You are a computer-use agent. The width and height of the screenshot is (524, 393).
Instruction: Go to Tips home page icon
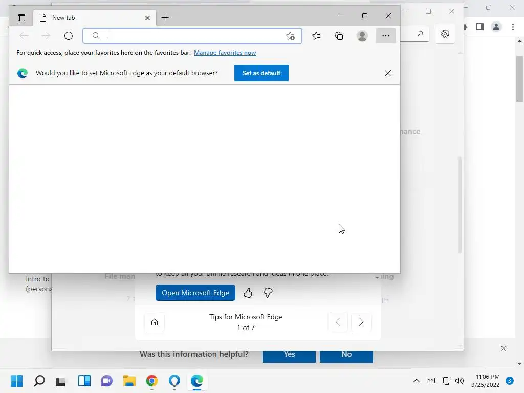pyautogui.click(x=155, y=322)
